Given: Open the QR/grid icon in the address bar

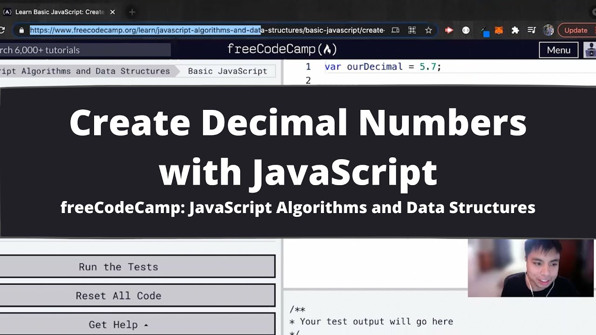Looking at the screenshot, I should (412, 30).
